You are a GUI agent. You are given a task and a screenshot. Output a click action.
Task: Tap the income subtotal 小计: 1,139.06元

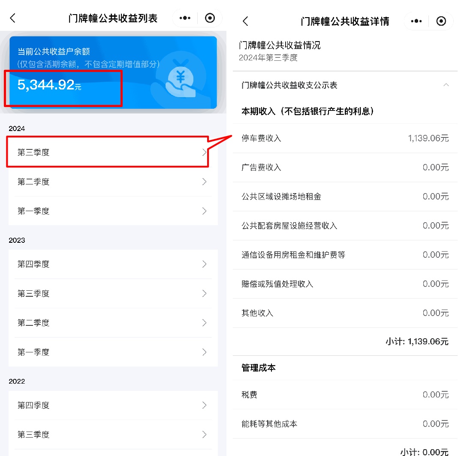pos(417,341)
